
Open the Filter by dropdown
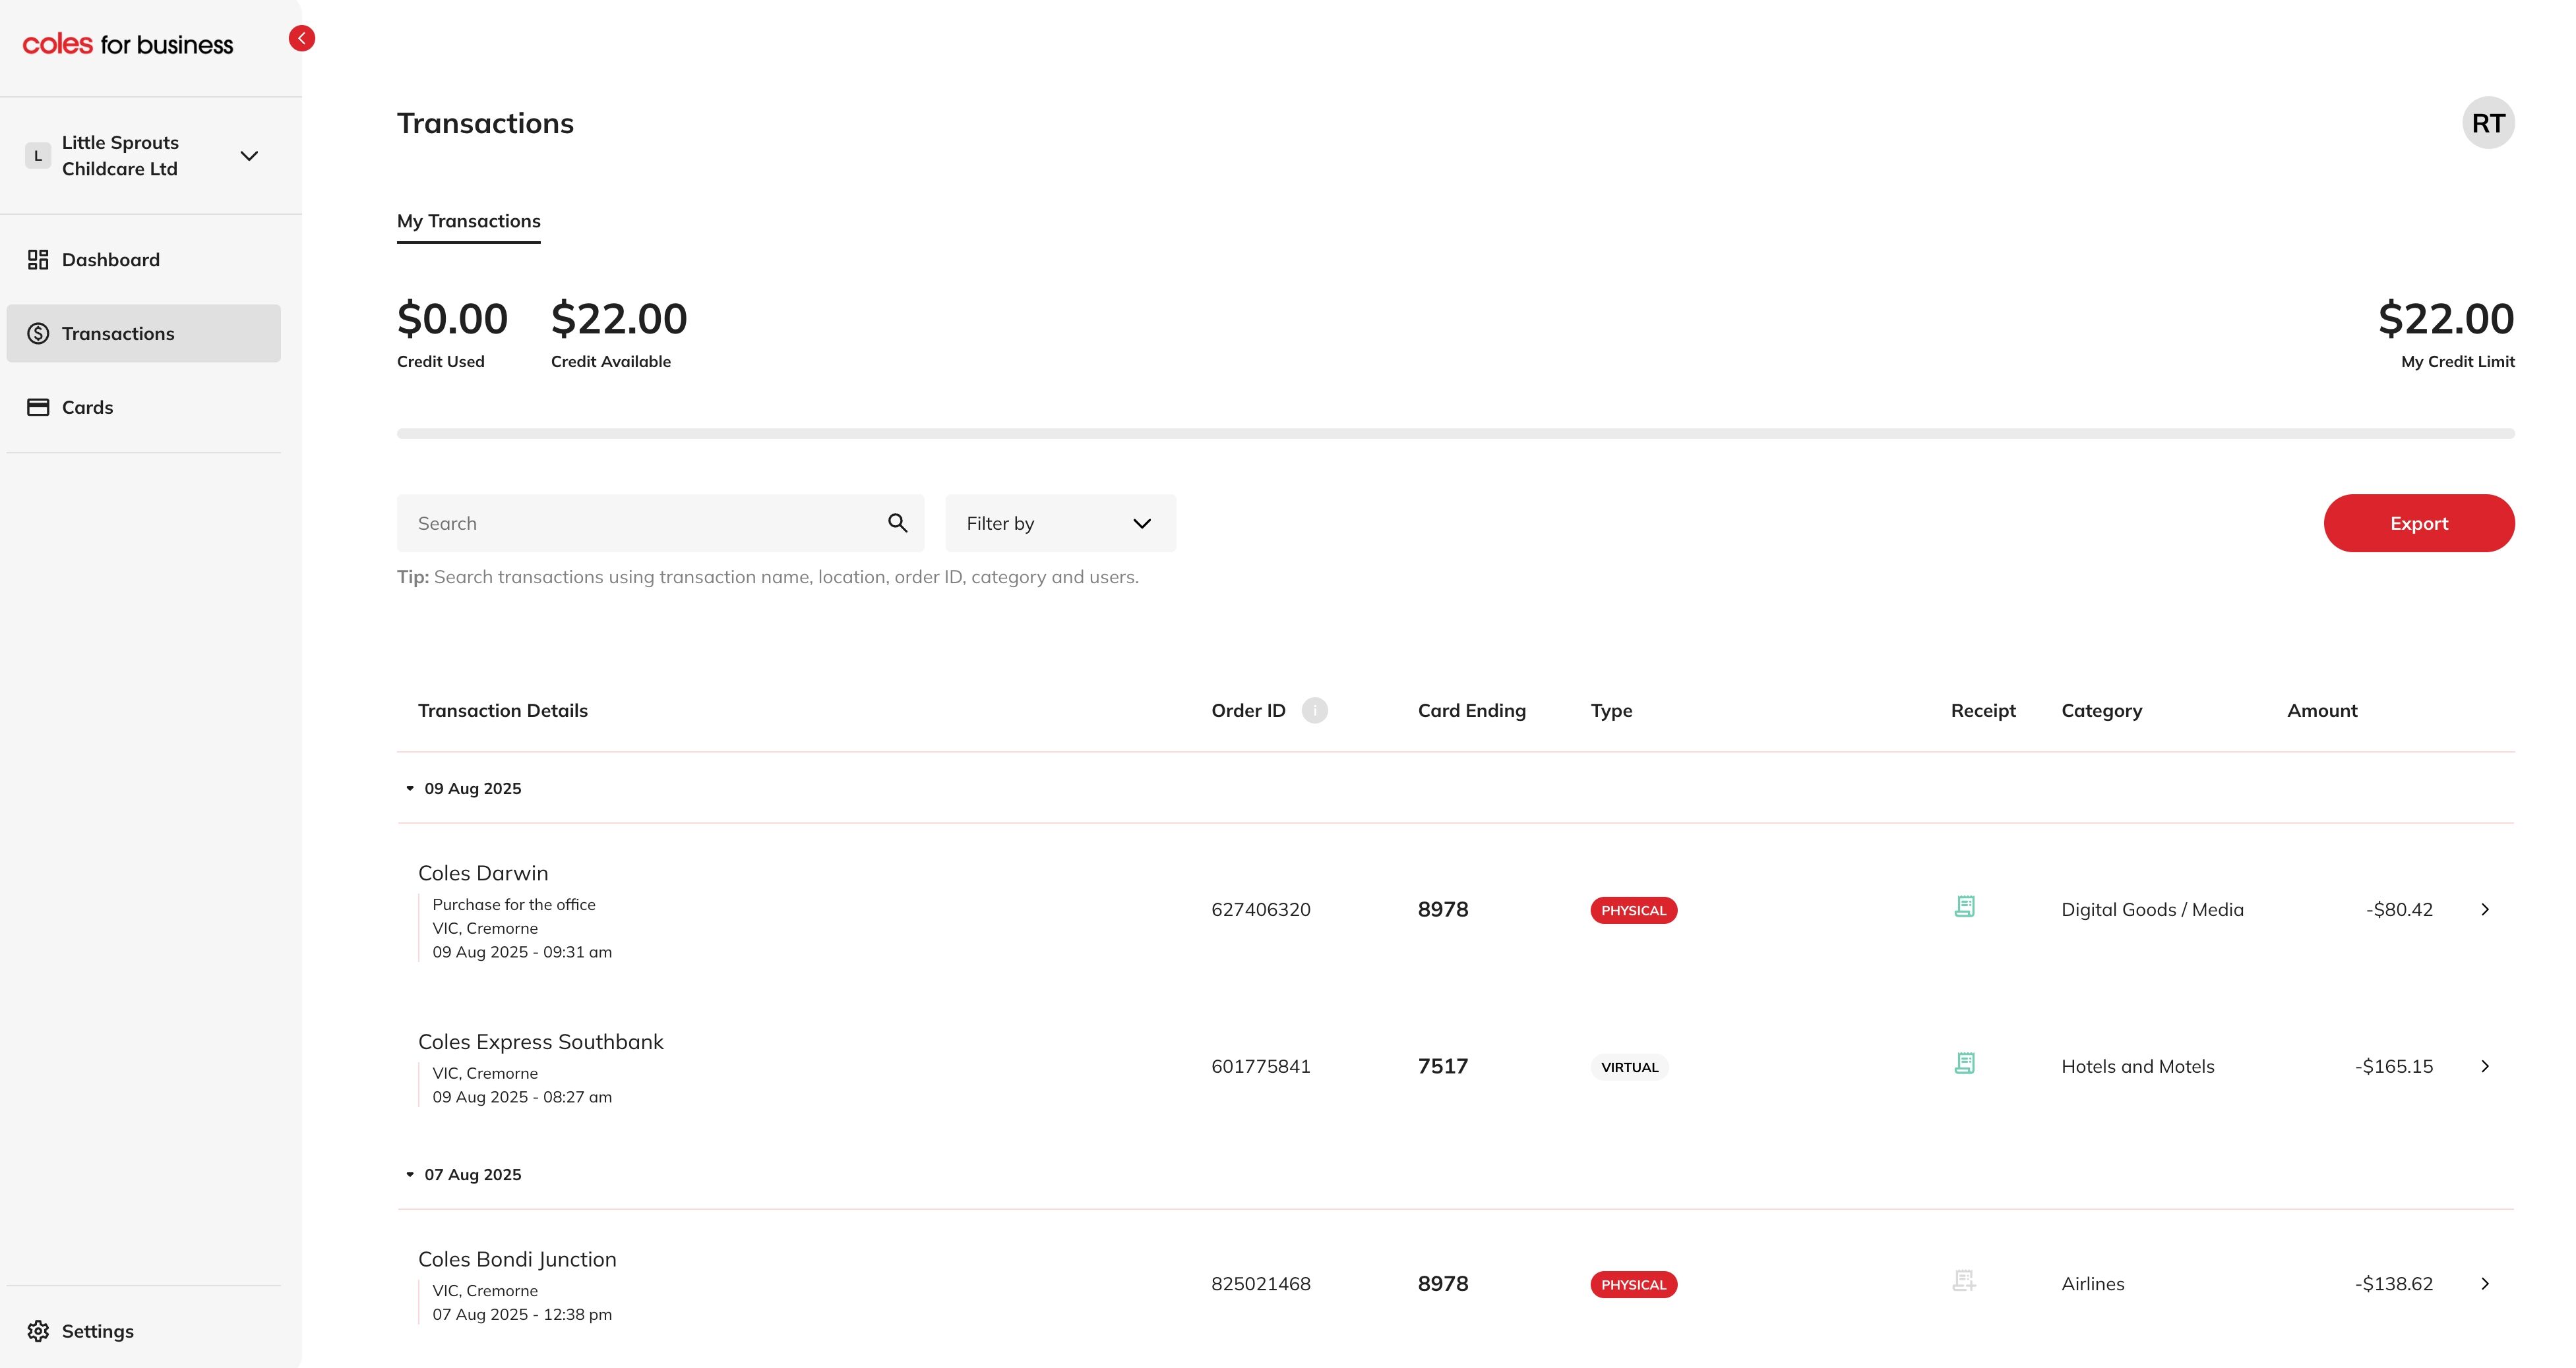tap(1060, 523)
